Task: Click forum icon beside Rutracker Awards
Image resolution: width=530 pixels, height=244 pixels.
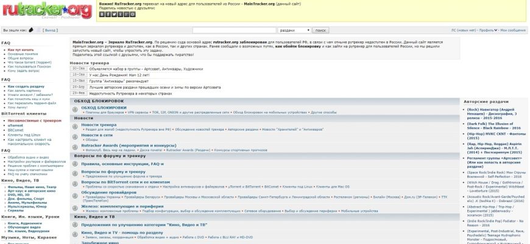Action: (x=75, y=147)
